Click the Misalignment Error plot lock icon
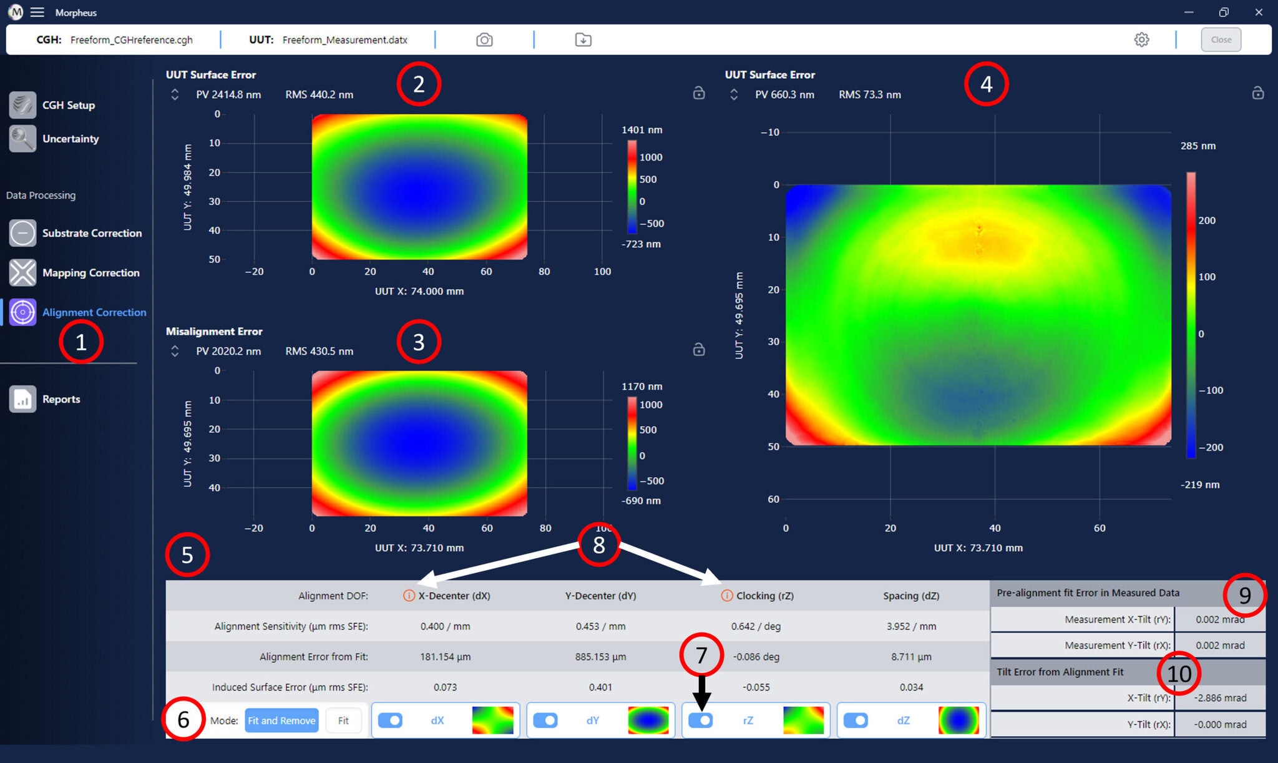 pyautogui.click(x=699, y=350)
